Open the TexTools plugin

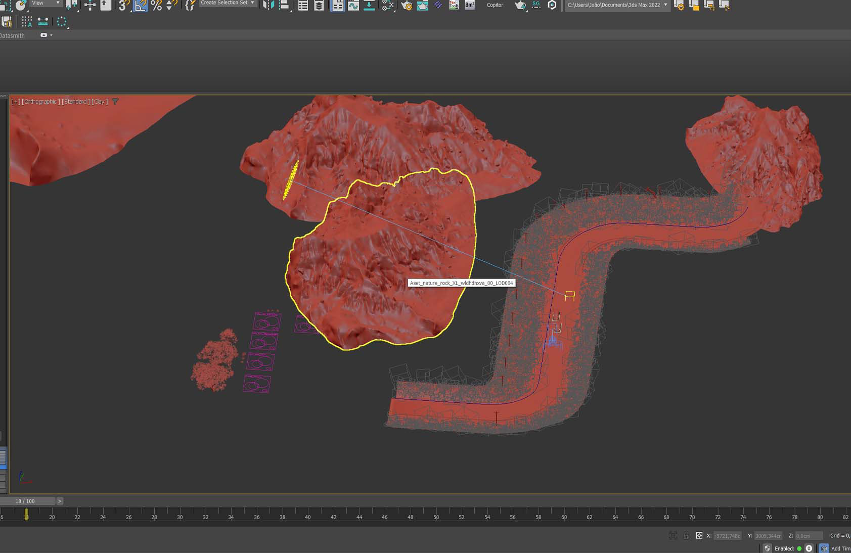pos(454,5)
